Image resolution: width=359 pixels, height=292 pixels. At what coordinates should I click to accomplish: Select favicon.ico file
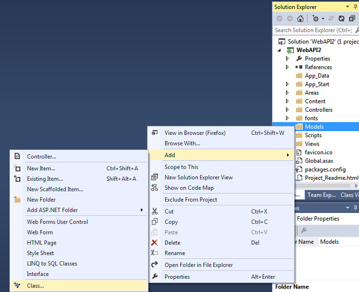[x=319, y=152]
